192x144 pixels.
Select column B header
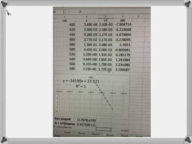87,17
